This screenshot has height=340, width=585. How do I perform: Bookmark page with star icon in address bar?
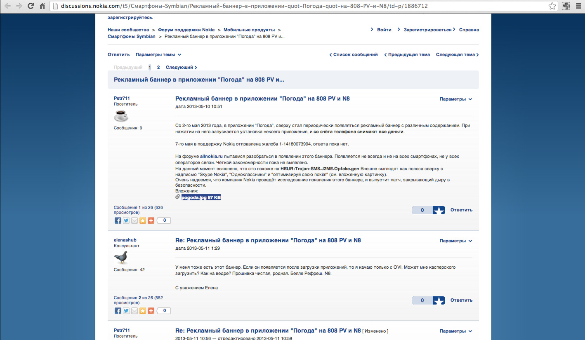(552, 6)
